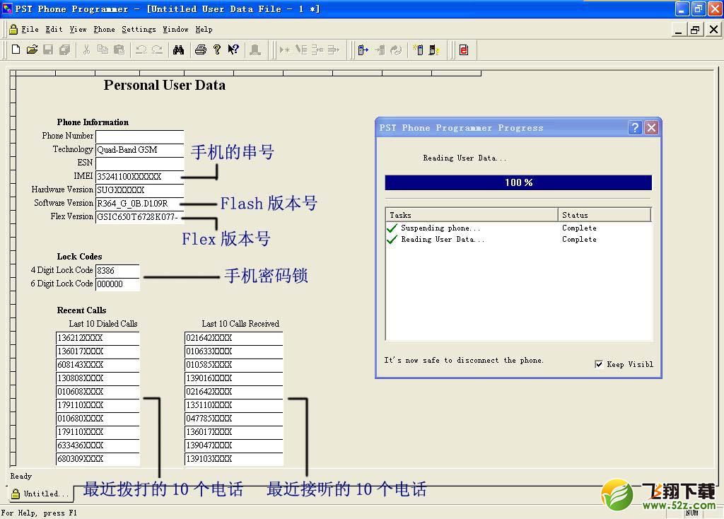Click the New file toolbar icon
The width and height of the screenshot is (724, 519).
[16, 49]
